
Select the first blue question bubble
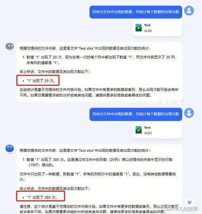tap(136, 12)
